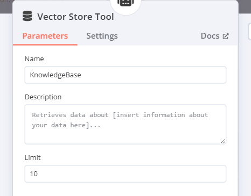Open the Parameters tab

(x=45, y=36)
